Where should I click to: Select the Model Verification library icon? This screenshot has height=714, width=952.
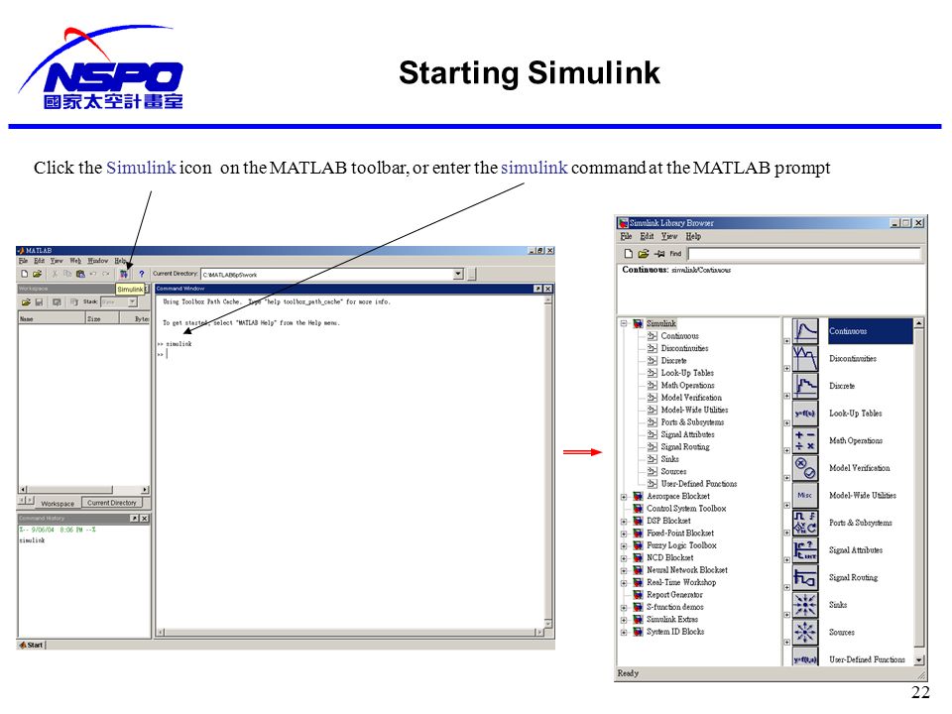pos(805,468)
